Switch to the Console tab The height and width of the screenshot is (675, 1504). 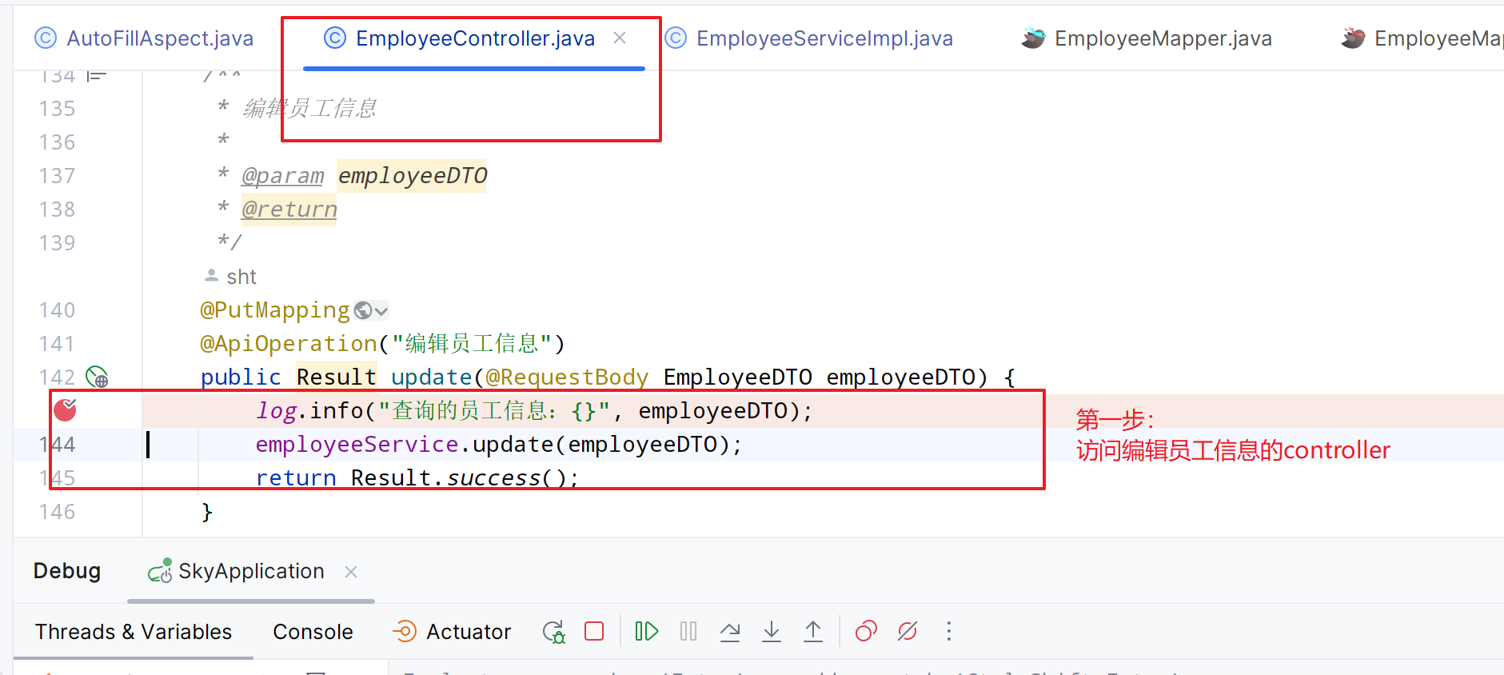coord(313,632)
